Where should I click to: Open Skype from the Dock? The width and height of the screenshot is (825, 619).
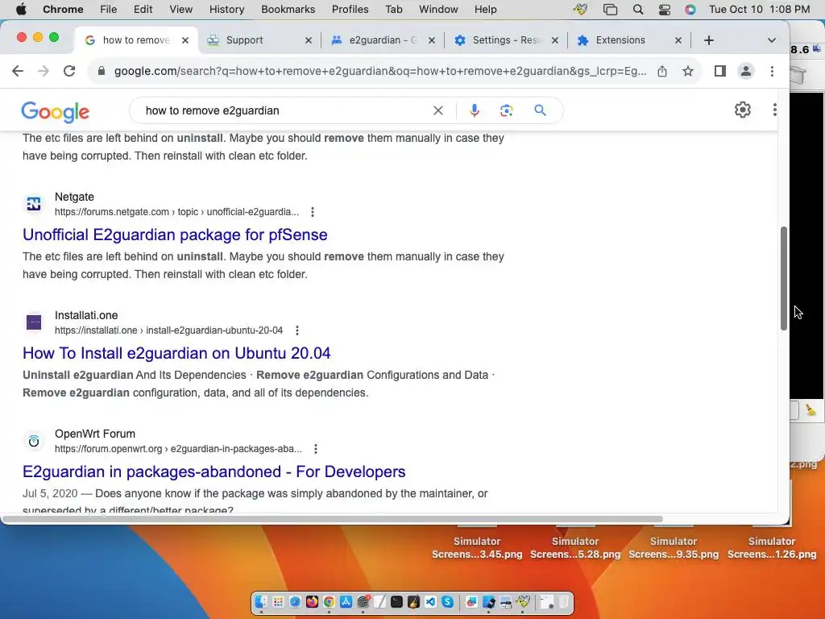(447, 602)
